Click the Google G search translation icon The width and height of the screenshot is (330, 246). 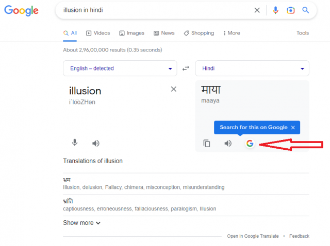[x=250, y=144]
